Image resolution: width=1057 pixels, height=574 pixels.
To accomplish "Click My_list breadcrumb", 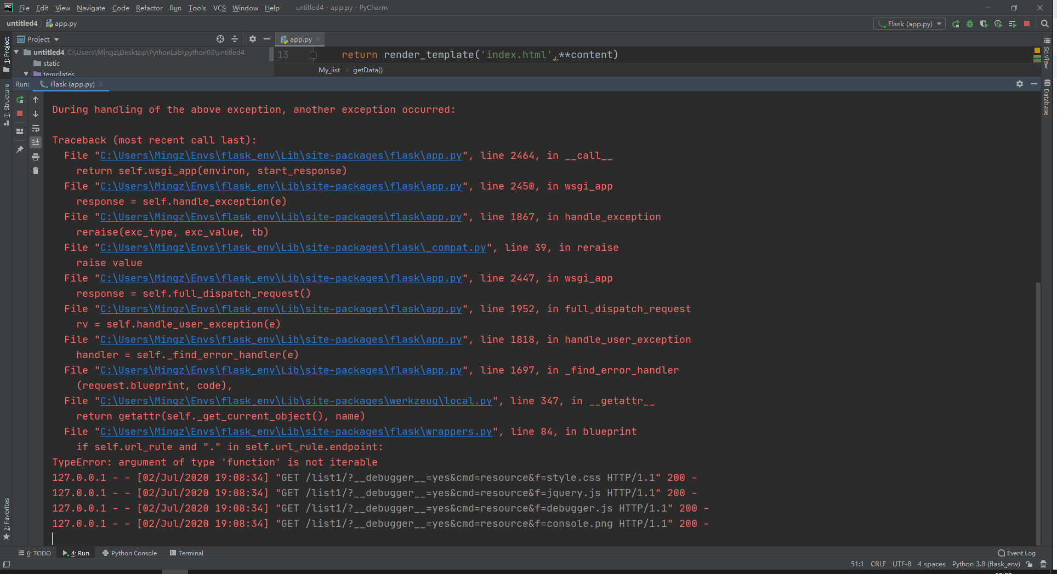I will 329,70.
